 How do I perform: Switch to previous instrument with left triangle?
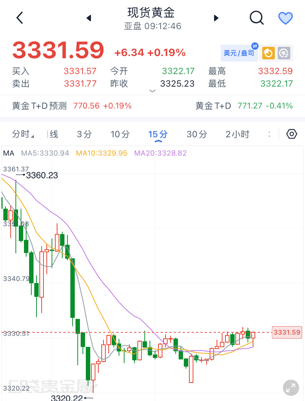pos(89,18)
